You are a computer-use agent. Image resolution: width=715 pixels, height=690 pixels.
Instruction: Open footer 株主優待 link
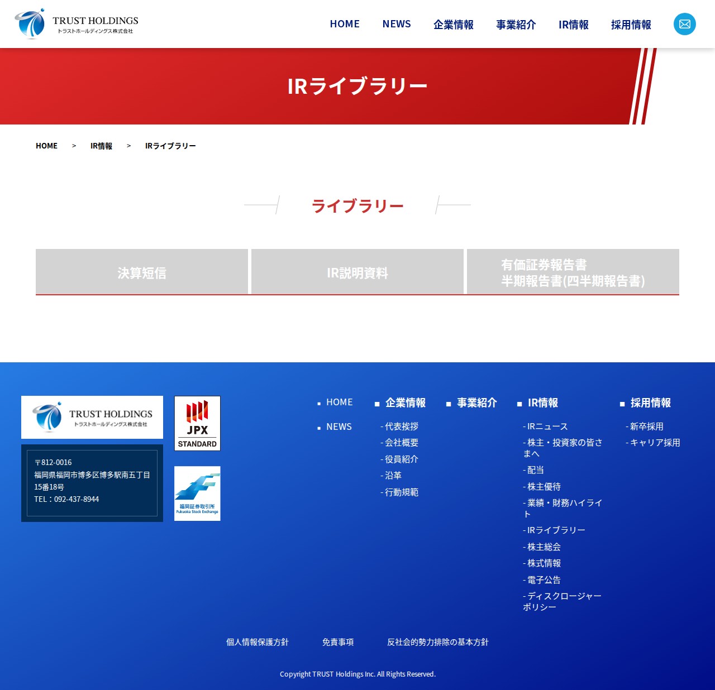pyautogui.click(x=542, y=487)
